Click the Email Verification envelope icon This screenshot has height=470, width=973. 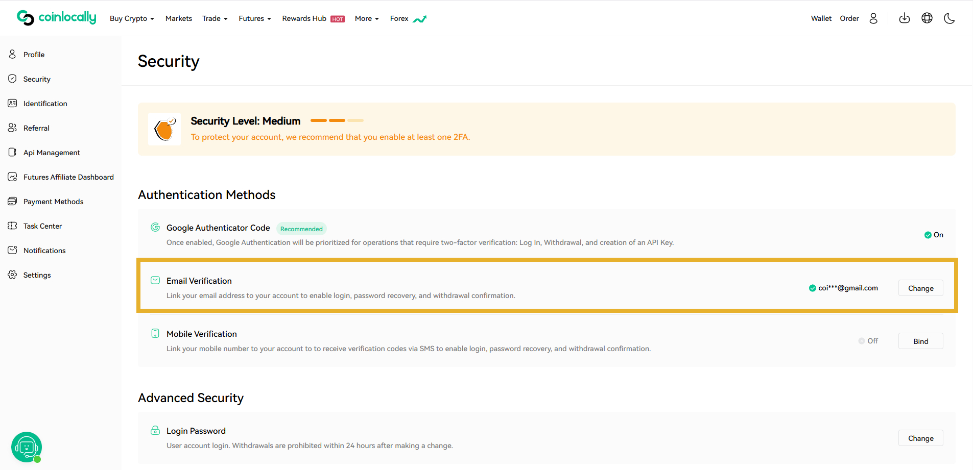[155, 280]
